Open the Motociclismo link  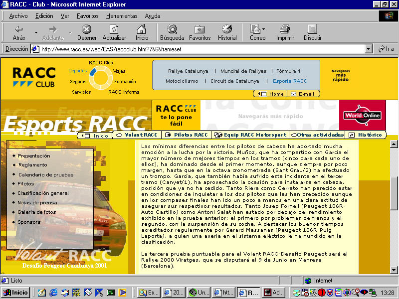tap(182, 81)
